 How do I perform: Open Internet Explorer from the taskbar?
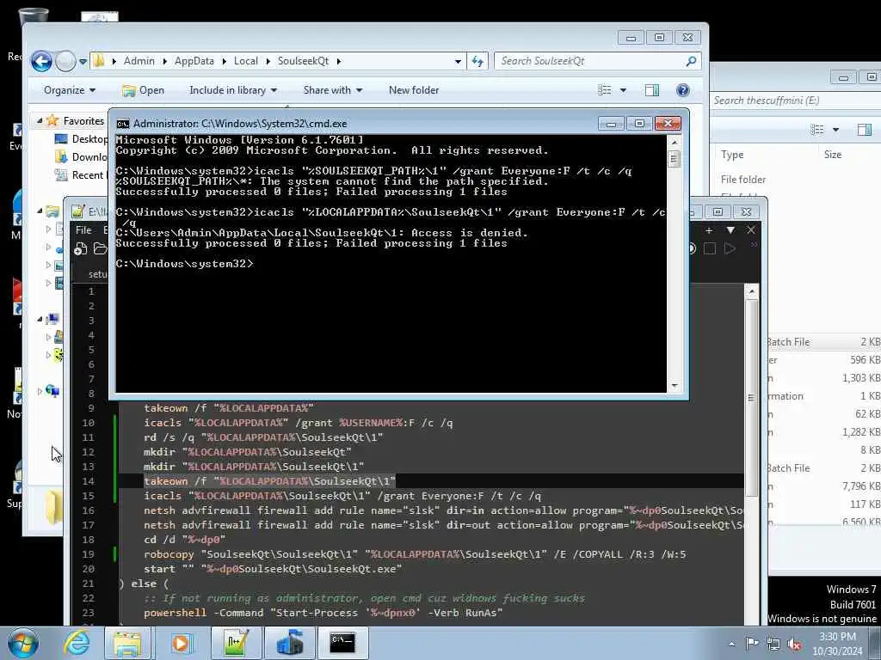tap(77, 643)
